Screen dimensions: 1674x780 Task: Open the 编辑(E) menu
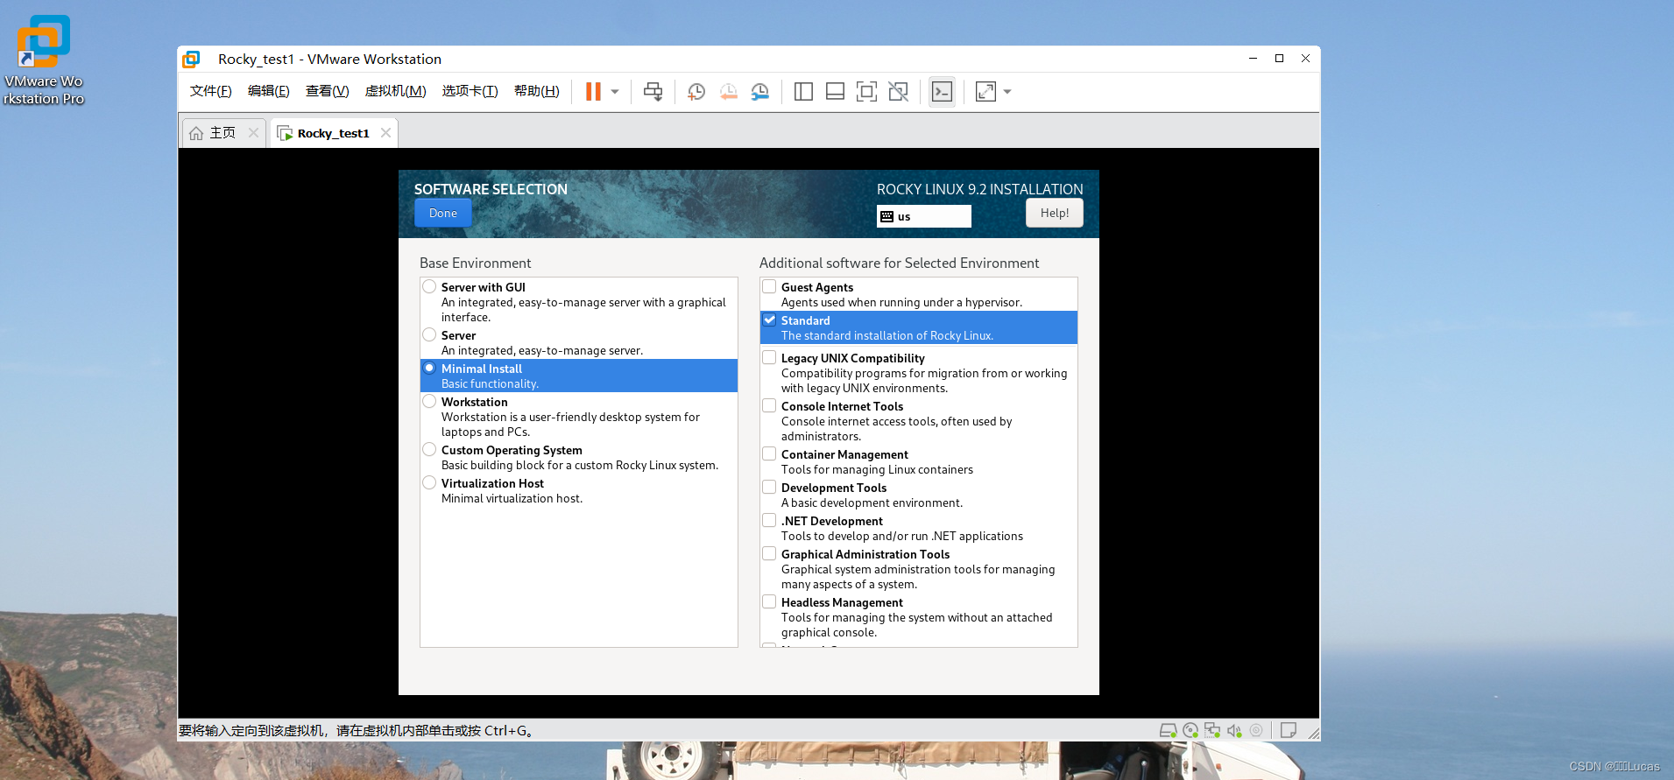tap(268, 91)
